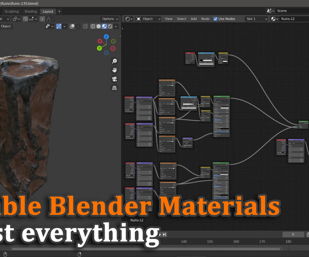Click the mouse icon in status bar
Image resolution: width=309 pixels, height=257 pixels.
[5, 254]
